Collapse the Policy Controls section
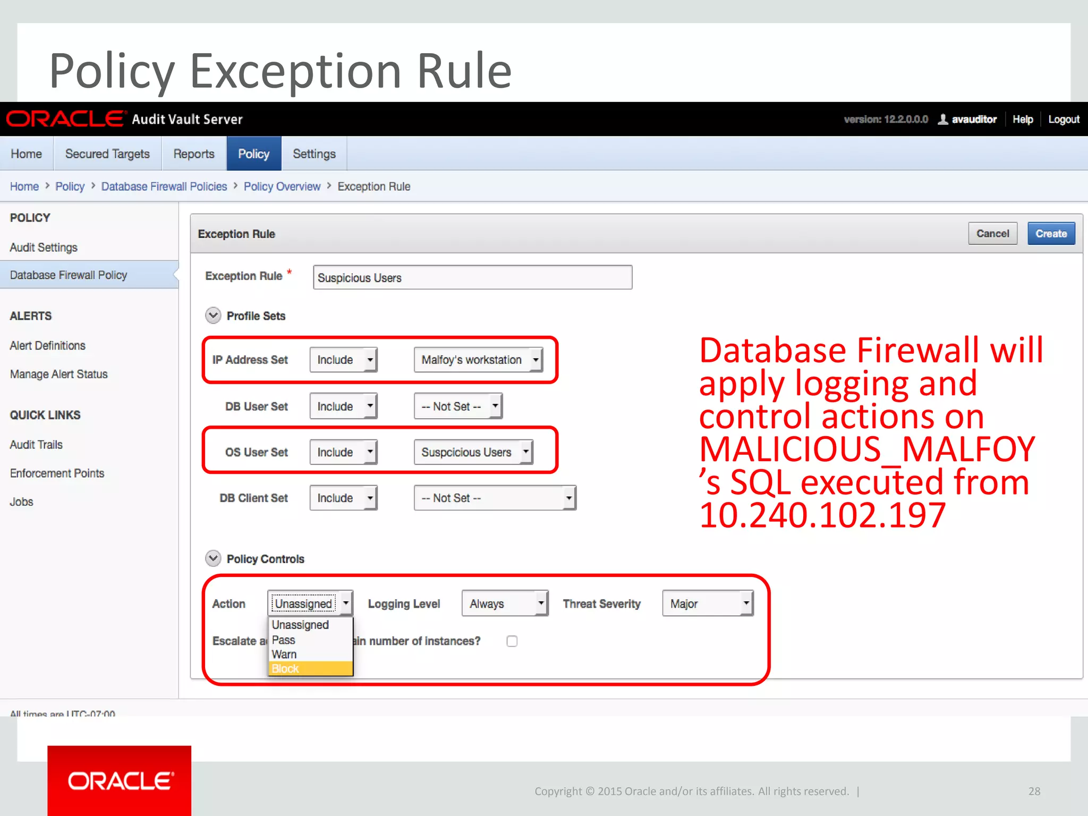Image resolution: width=1088 pixels, height=816 pixels. click(x=213, y=558)
